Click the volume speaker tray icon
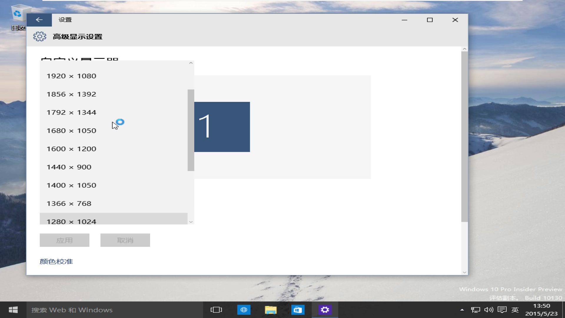 (x=488, y=310)
